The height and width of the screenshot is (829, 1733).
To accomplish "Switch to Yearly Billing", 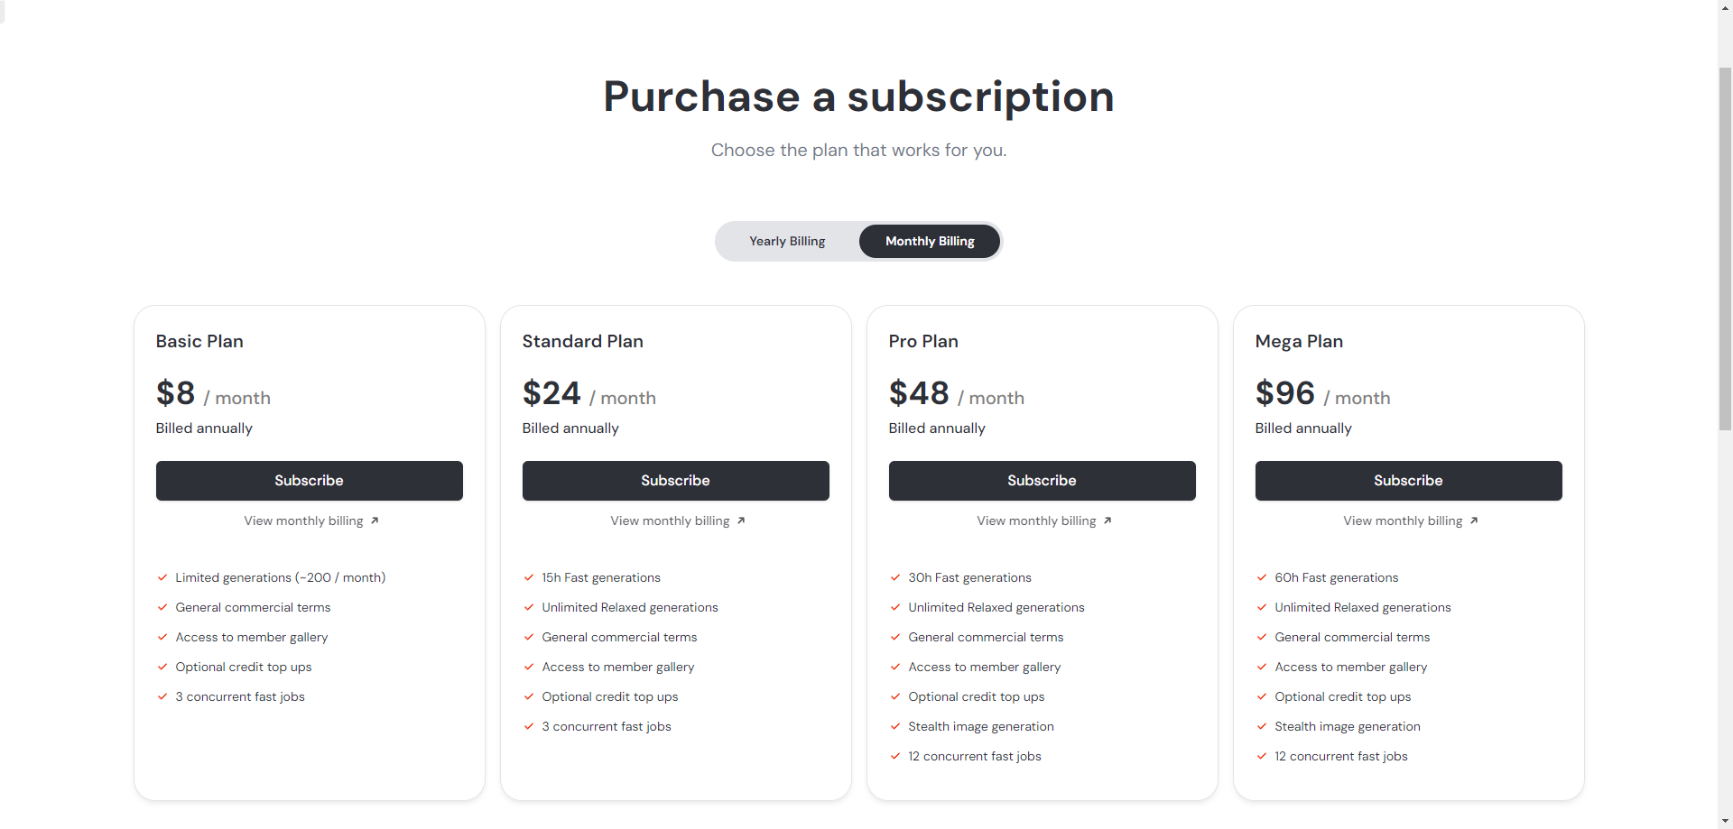I will tap(787, 242).
